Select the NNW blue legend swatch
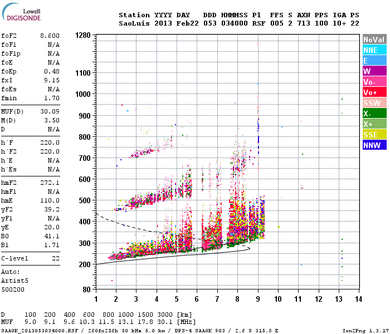The width and height of the screenshot is (390, 334). (x=374, y=145)
